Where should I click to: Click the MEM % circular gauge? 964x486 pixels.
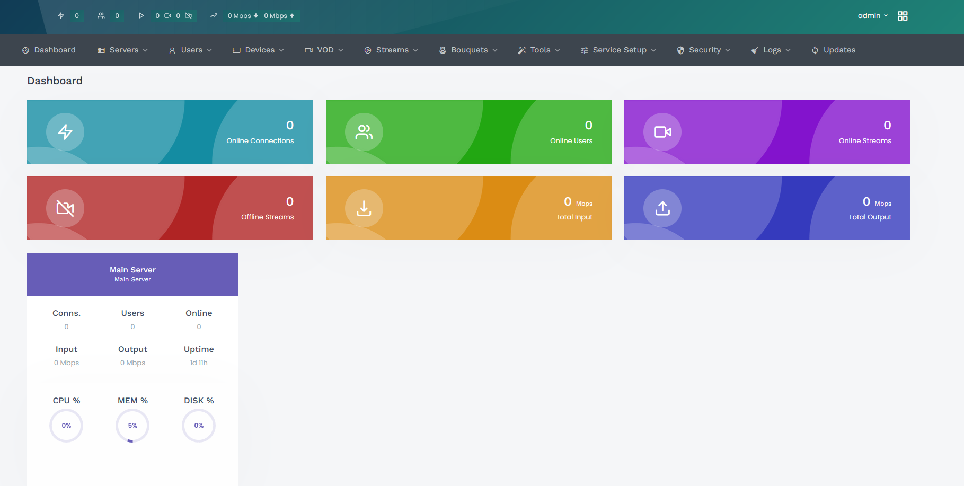(132, 426)
